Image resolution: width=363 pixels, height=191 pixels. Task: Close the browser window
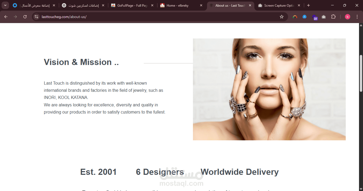[357, 5]
